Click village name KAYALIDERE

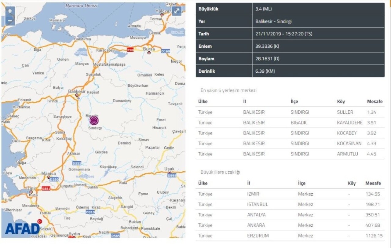[350, 122]
